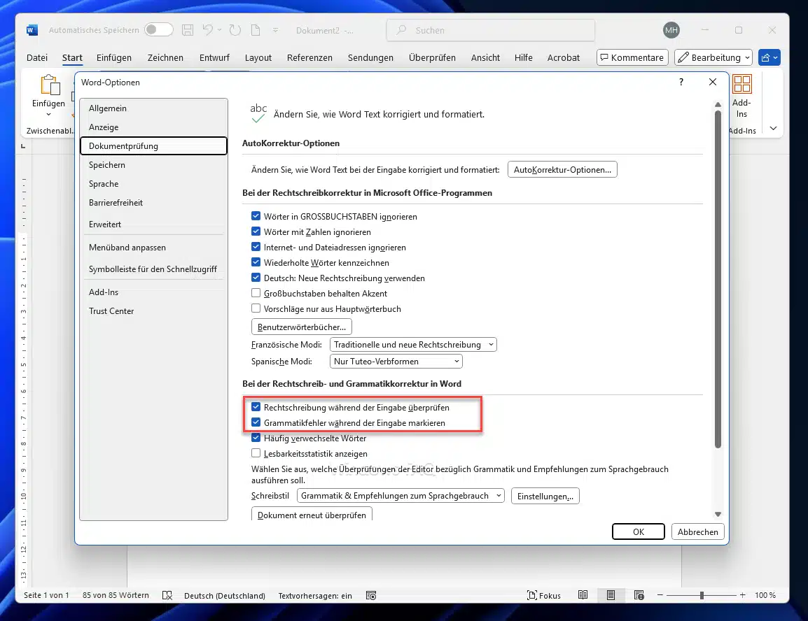Confirm the dialog with OK
This screenshot has height=621, width=808.
pos(639,531)
